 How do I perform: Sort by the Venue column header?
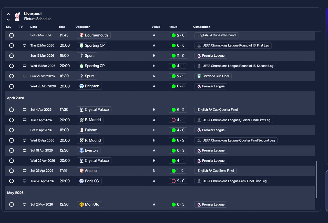click(156, 27)
